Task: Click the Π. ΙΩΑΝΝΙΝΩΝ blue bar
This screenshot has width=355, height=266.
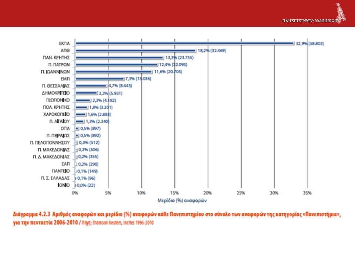Action: click(114, 72)
